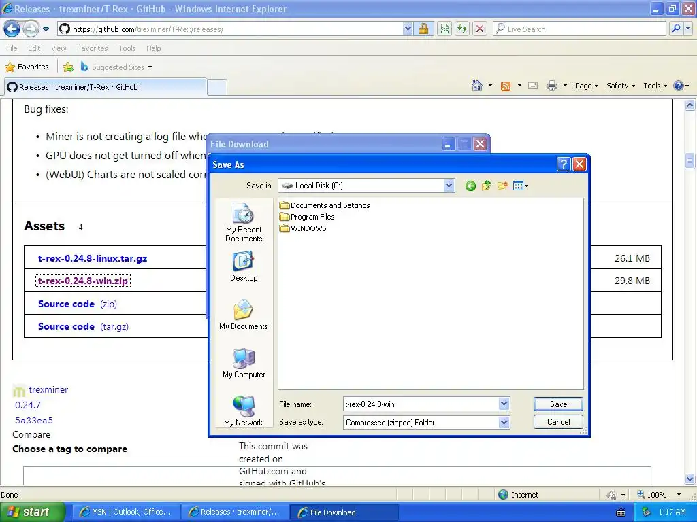Click the RSS feeds icon
Screen dimensions: 697x522
506,86
